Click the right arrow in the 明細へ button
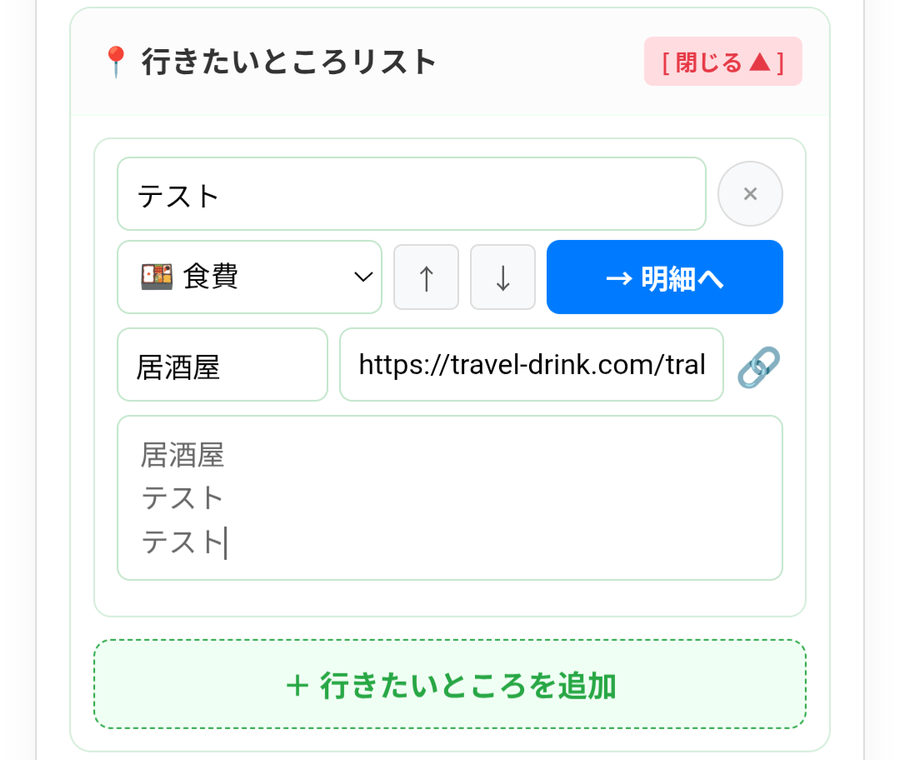Viewport: 900px width, 760px height. [x=618, y=278]
